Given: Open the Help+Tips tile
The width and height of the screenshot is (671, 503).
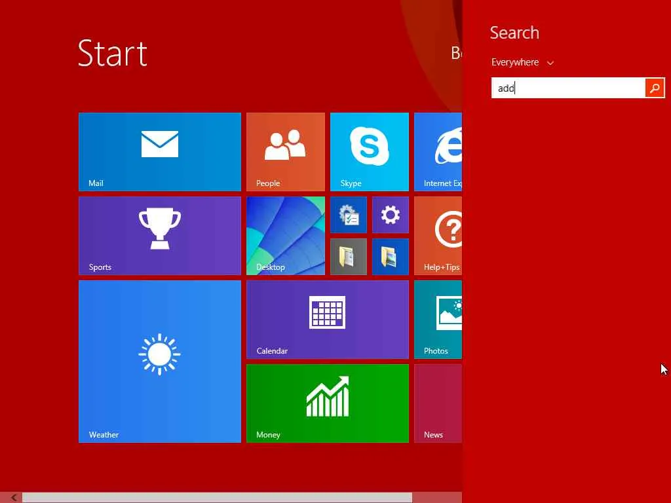Looking at the screenshot, I should click(438, 236).
